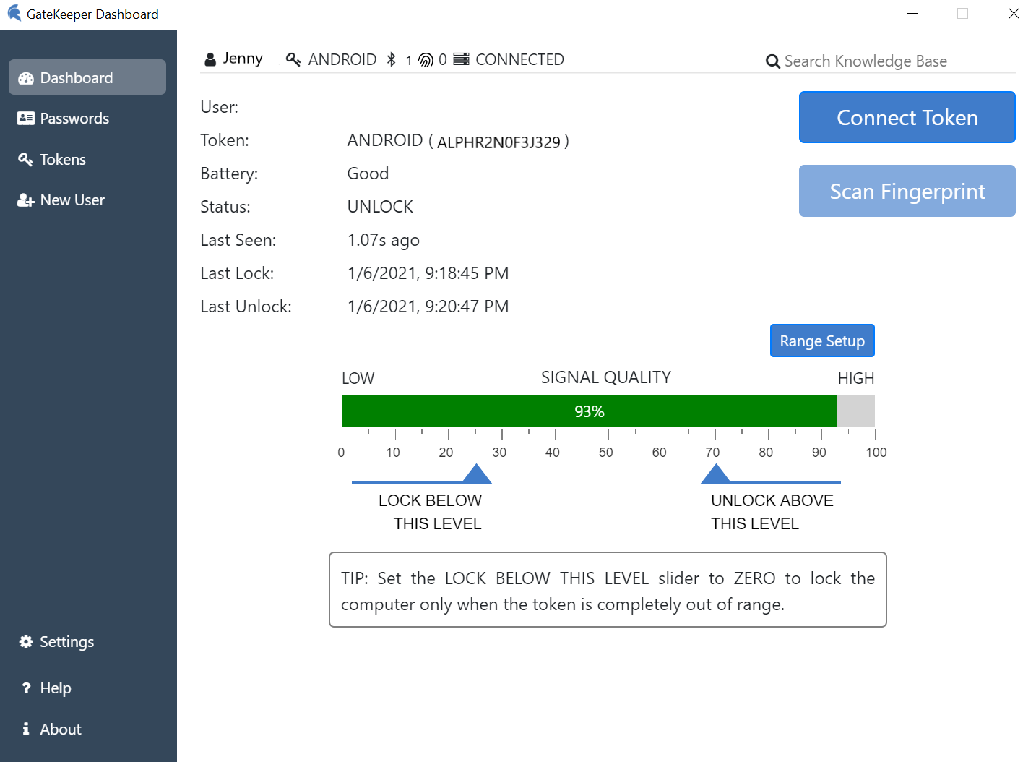Select the key icon beside ANDROID
Screen dimensions: 1036x762
(293, 59)
